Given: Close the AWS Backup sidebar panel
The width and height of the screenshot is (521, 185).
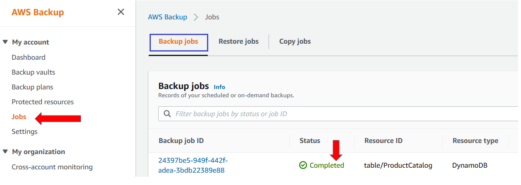Looking at the screenshot, I should click(x=121, y=12).
